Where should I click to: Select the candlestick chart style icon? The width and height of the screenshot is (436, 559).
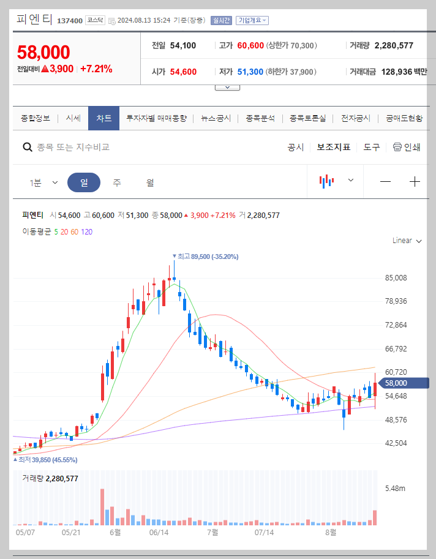tap(328, 181)
